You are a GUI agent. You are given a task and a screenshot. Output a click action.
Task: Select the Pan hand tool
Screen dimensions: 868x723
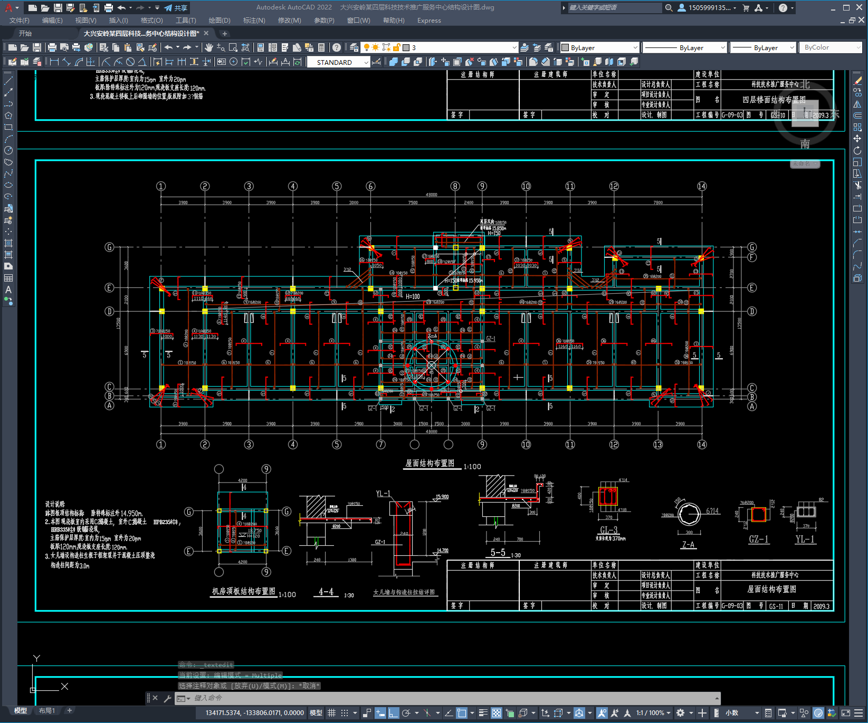(x=209, y=47)
